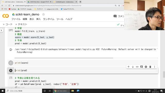Copy link to cell icon
This screenshot has width=165, height=93.
[x=137, y=67]
